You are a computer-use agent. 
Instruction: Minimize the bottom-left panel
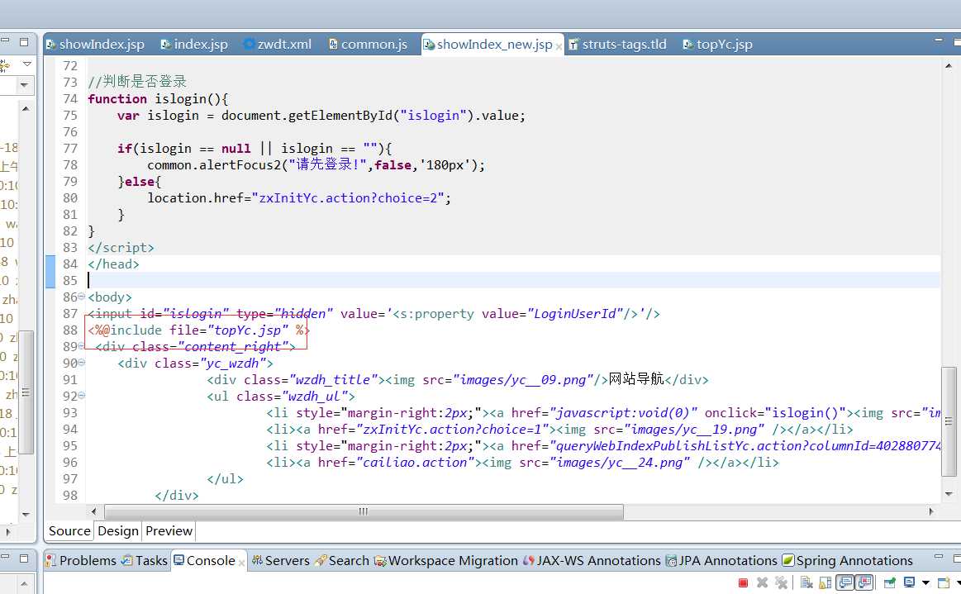point(5,558)
